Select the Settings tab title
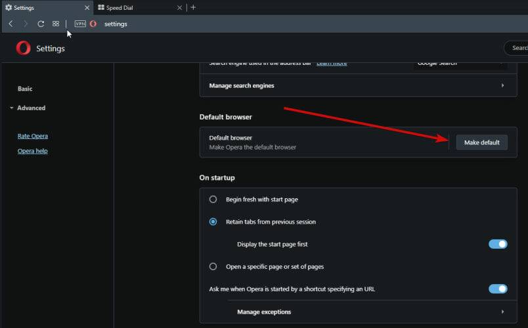 click(x=24, y=8)
